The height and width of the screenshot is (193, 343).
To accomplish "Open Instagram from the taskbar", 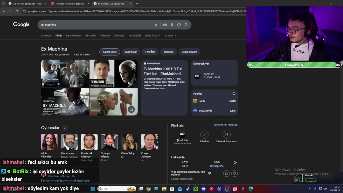I will [x=235, y=189].
